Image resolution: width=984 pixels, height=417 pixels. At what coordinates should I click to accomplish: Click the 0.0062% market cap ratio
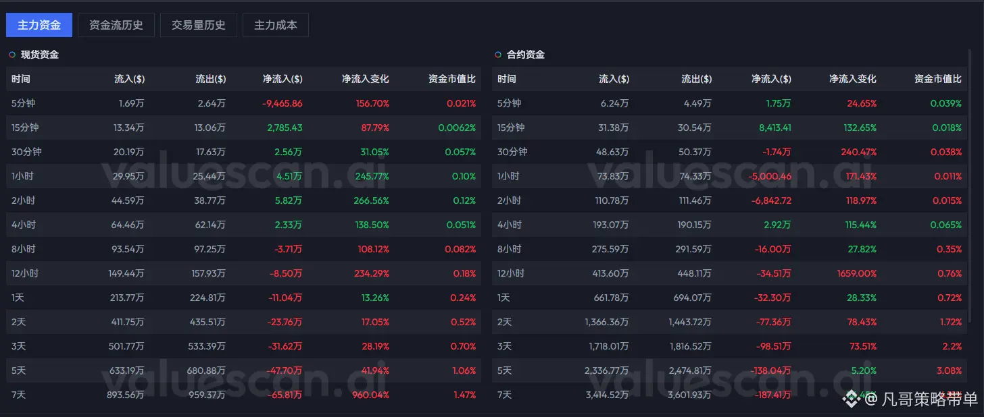coord(457,128)
